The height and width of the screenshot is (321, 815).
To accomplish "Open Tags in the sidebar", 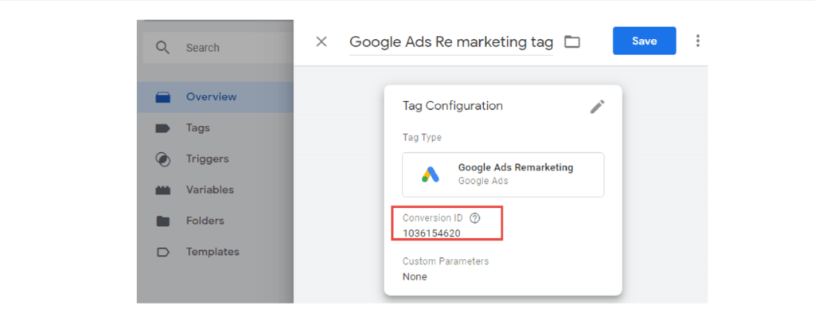I will [x=215, y=128].
